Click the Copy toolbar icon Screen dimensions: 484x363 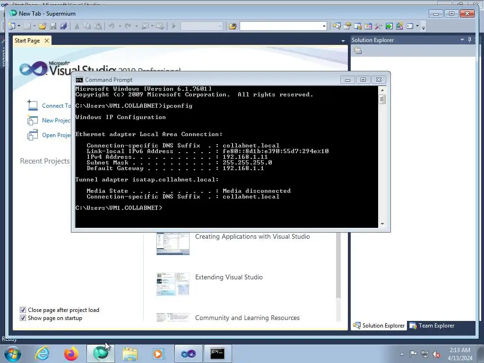pyautogui.click(x=87, y=26)
